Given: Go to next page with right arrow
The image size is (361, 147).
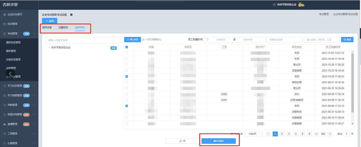Looking at the screenshot, I should pyautogui.click(x=330, y=134).
